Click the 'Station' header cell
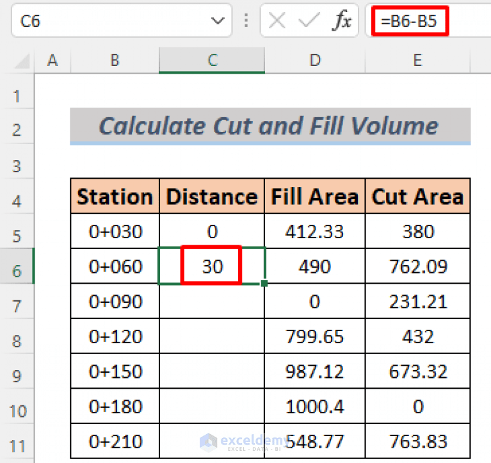 pyautogui.click(x=115, y=197)
